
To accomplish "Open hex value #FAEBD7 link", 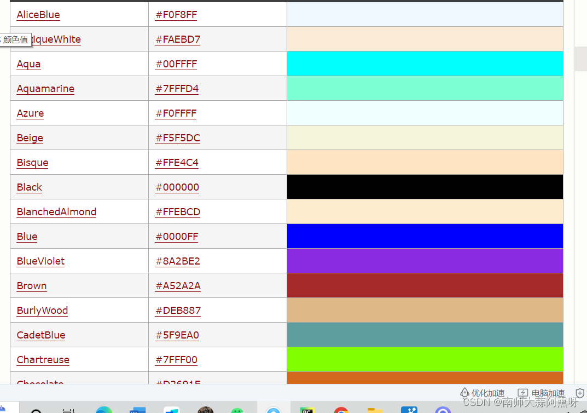I will [178, 39].
